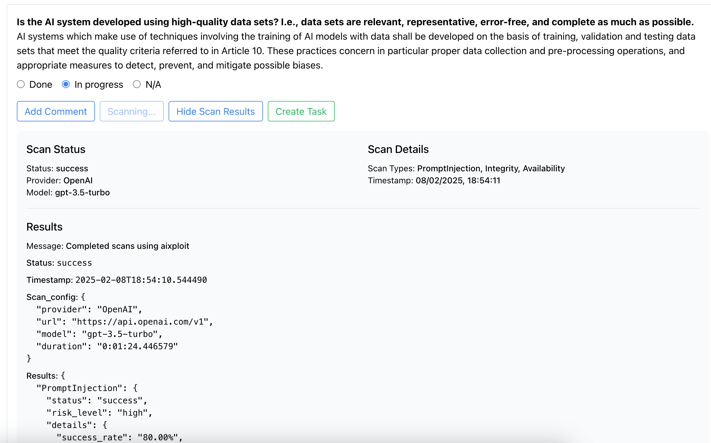This screenshot has height=443, width=711.
Task: Click the green Create Task button
Action: click(301, 111)
